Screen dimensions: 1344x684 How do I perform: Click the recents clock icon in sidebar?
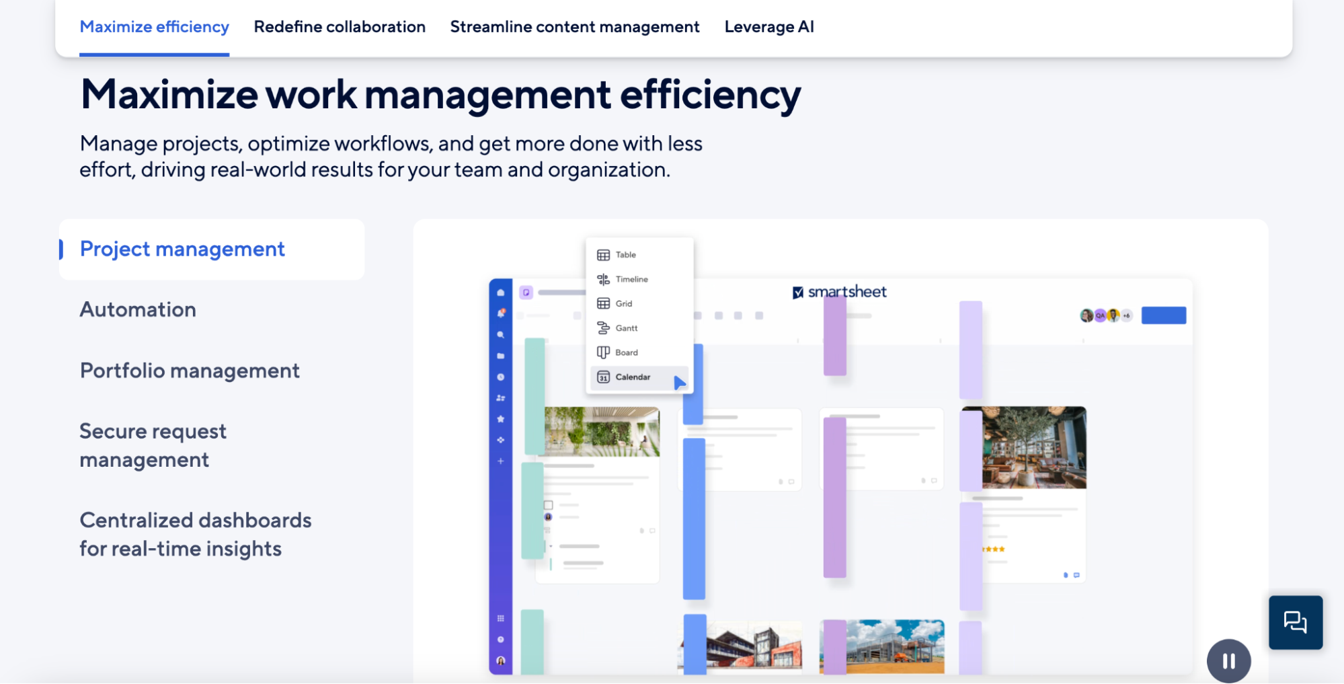coord(501,377)
